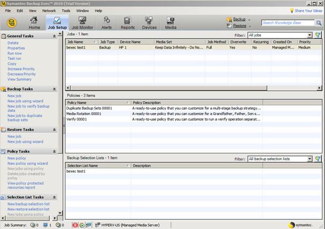Viewport: 325px width, 229px height.
Task: Click the New backup selection list link
Action: pos(28,204)
